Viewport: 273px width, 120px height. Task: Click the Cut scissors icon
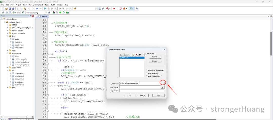(x=18, y=9)
